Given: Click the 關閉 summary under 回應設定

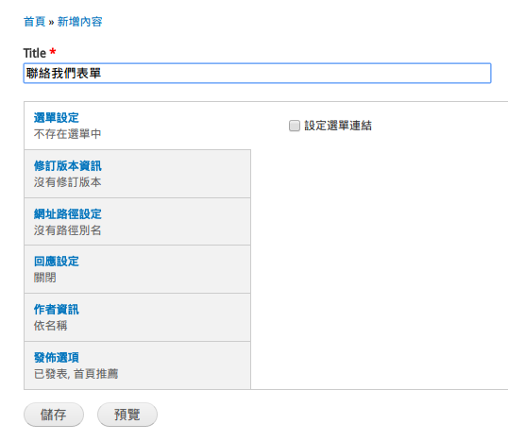Looking at the screenshot, I should pyautogui.click(x=45, y=278).
